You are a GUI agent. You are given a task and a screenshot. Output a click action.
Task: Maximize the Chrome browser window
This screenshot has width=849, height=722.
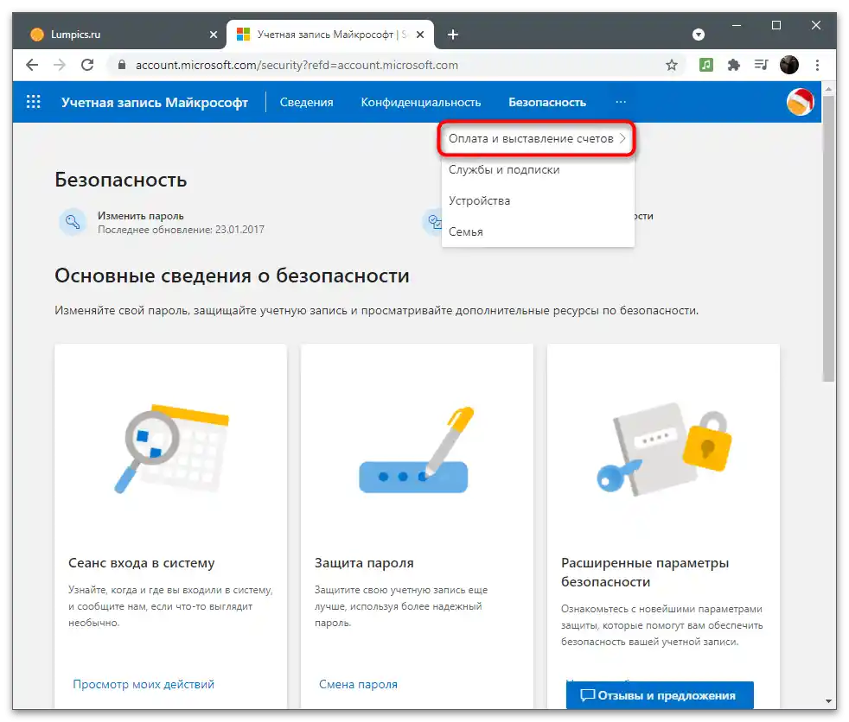pyautogui.click(x=776, y=25)
